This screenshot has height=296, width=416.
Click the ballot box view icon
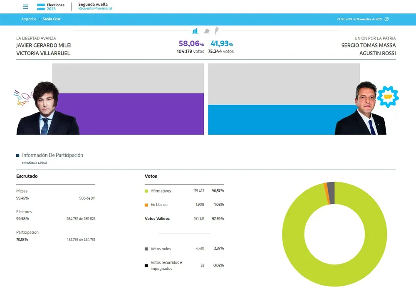207,31
